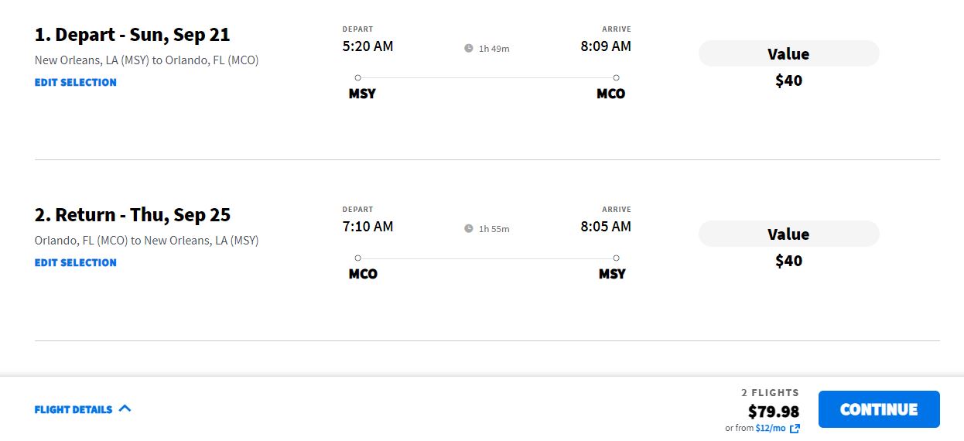The height and width of the screenshot is (441, 964).
Task: Click the MCO origin dot on return route
Action: coord(357,258)
